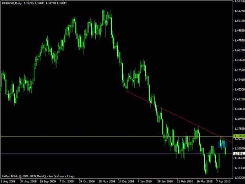Select the blue highlighted rectangle near April 2010
Viewport: 245px width, 184px height.
[x=223, y=144]
